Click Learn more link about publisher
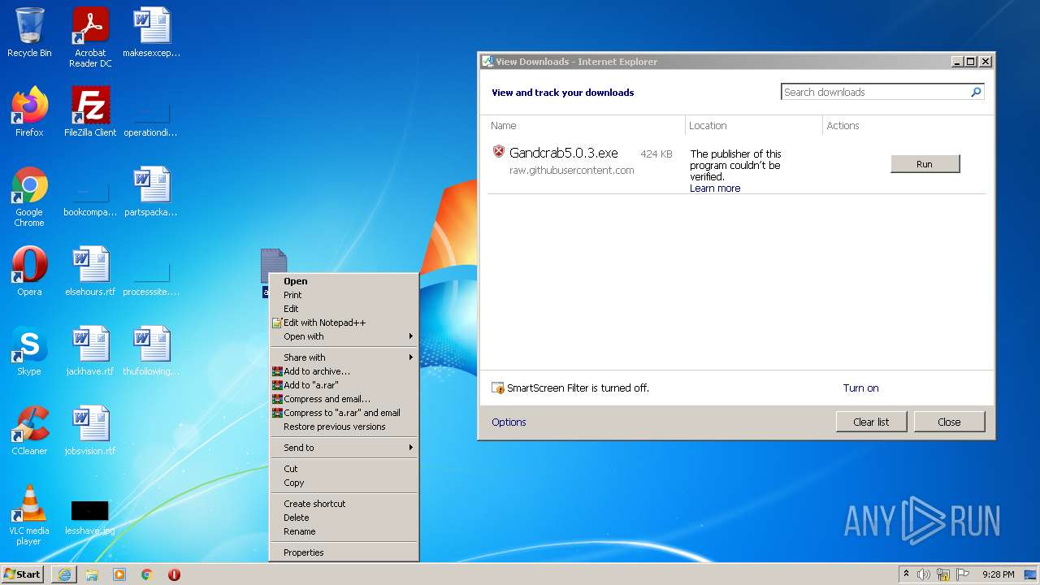 [715, 188]
